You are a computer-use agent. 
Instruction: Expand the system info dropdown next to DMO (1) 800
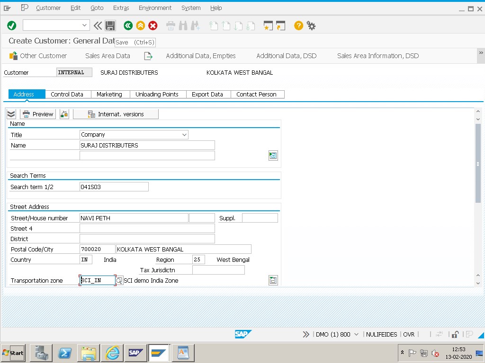pyautogui.click(x=356, y=334)
